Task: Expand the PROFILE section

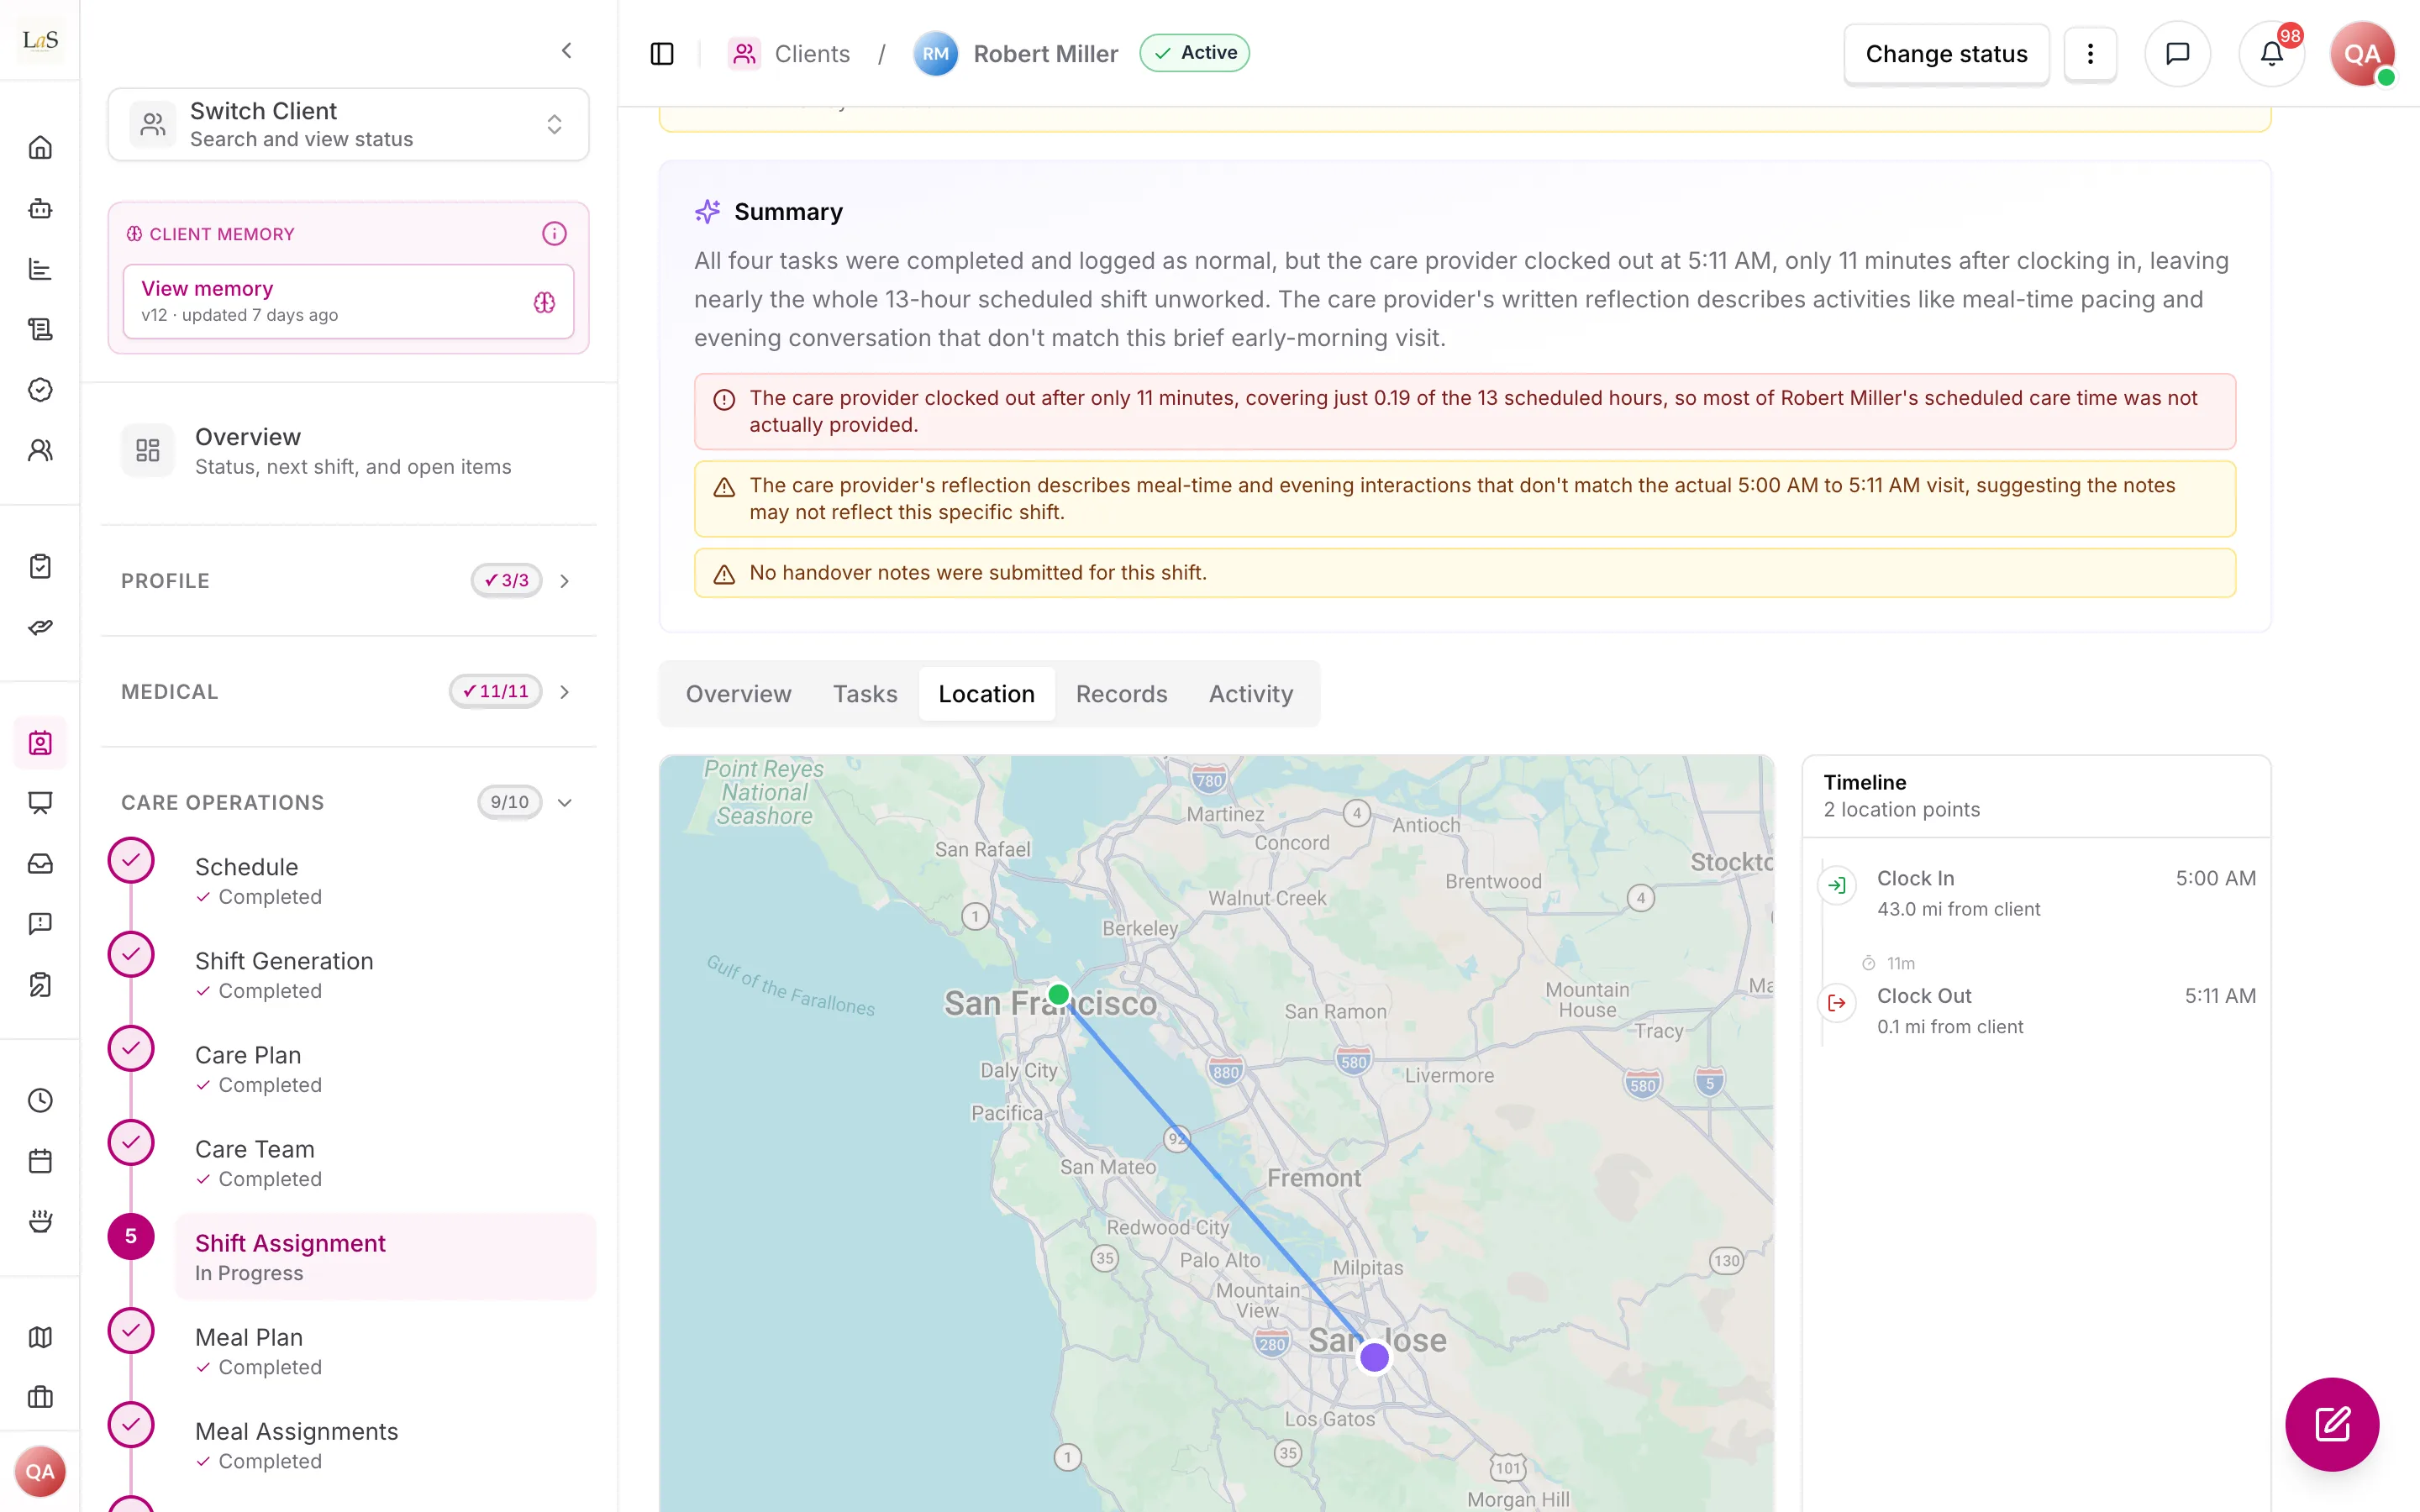Action: click(348, 580)
